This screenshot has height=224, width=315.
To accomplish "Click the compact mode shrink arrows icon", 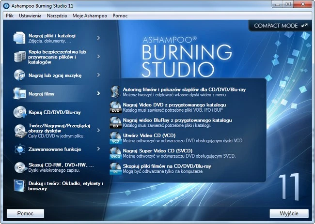I will click(304, 26).
